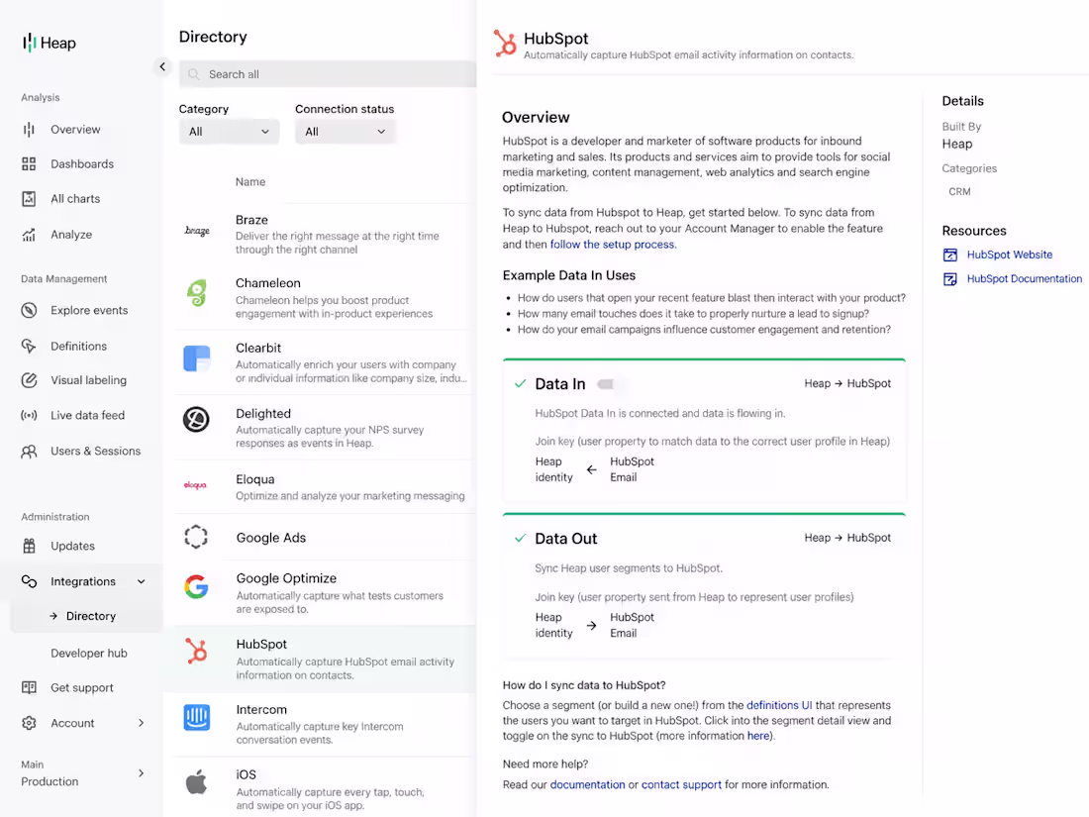Click the Visual labeling icon
1089x817 pixels.
point(29,380)
